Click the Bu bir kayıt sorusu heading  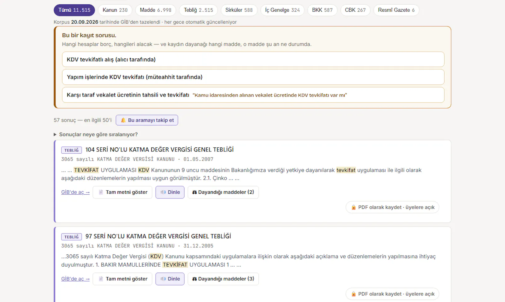tap(89, 35)
